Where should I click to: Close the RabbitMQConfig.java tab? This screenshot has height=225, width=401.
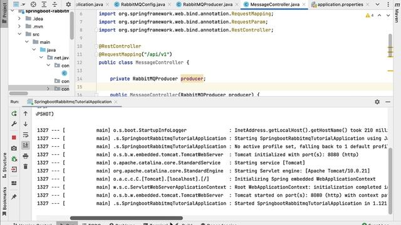pyautogui.click(x=169, y=4)
